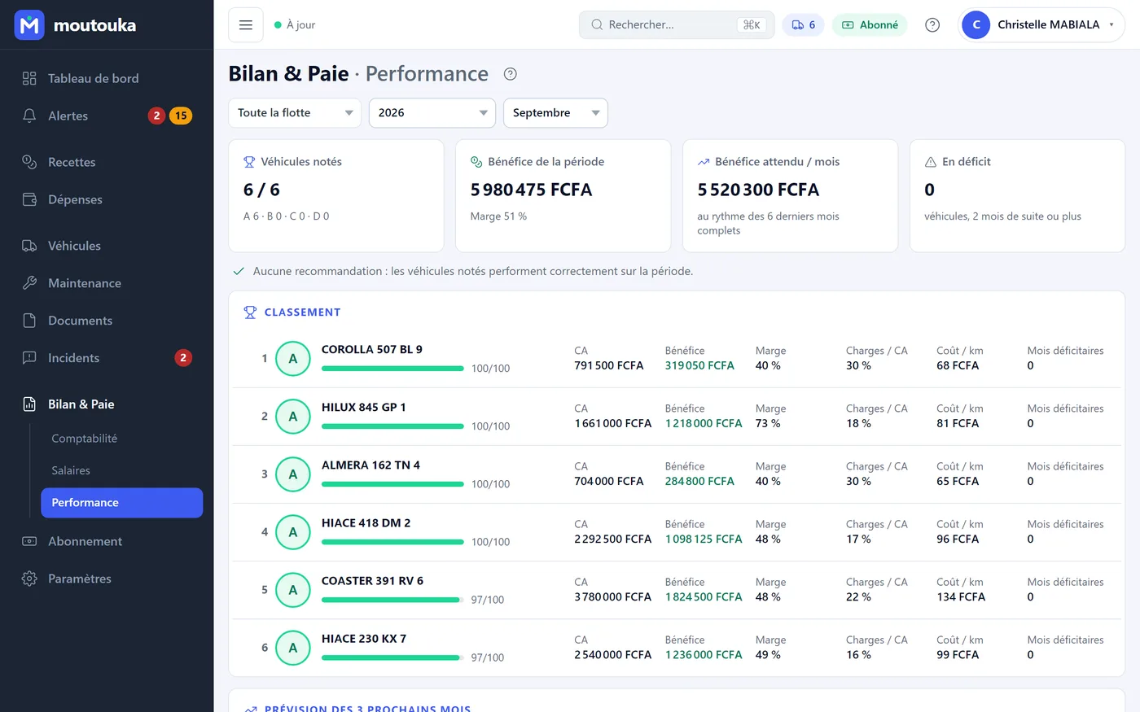Collapse the Bilan & Paie sidebar section
1140x712 pixels.
(107, 404)
